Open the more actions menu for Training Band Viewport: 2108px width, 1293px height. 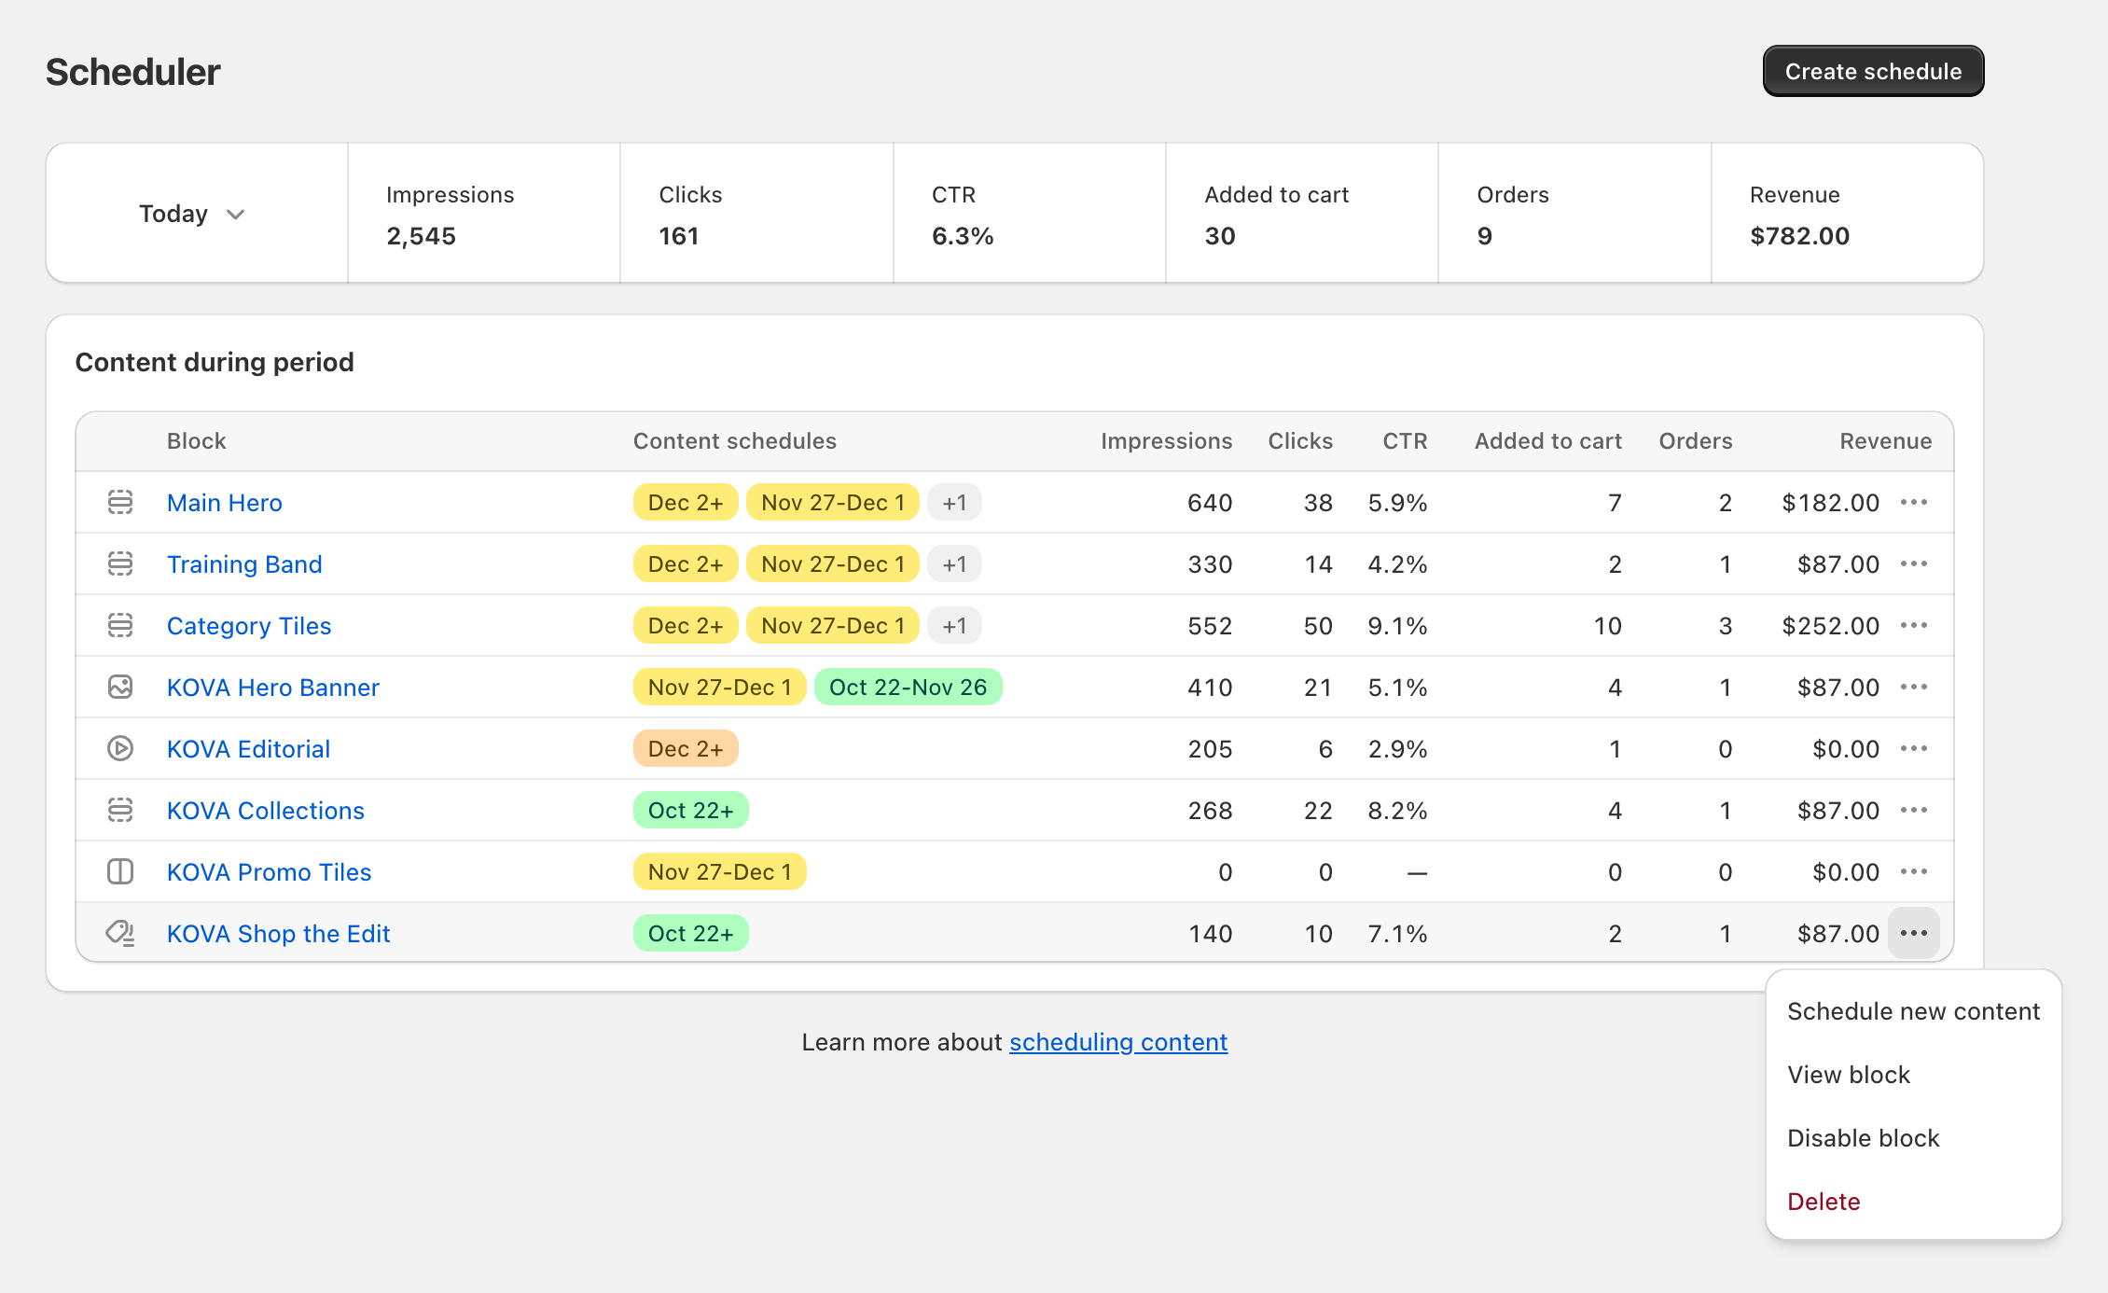click(1914, 563)
